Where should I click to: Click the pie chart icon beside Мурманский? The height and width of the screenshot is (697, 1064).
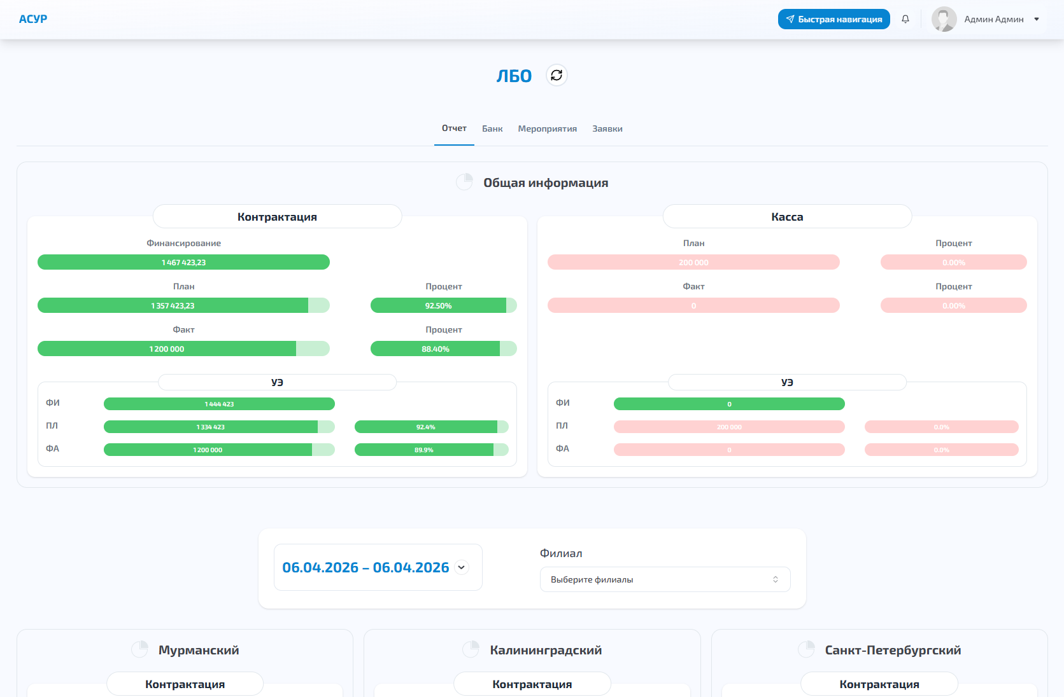(x=139, y=649)
